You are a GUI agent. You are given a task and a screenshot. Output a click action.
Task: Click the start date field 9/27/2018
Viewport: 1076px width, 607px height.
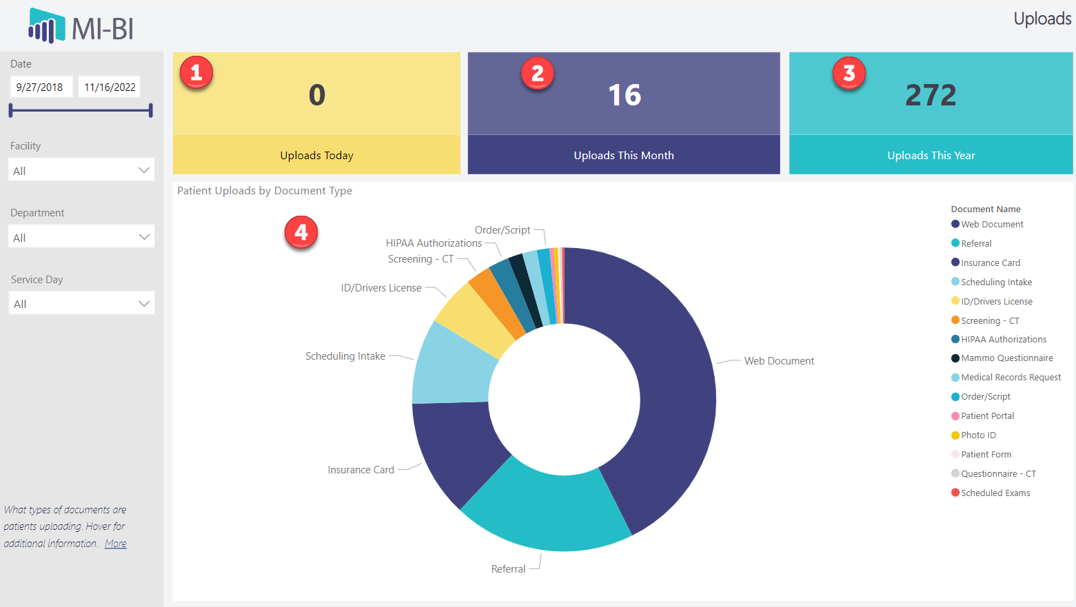[x=40, y=87]
